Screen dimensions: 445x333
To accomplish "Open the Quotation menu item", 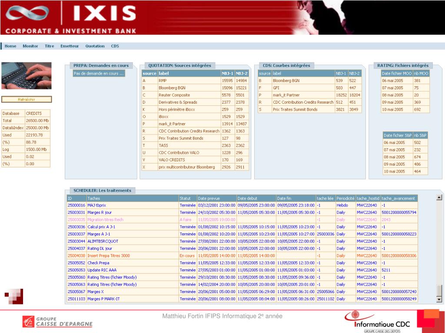I will point(95,46).
